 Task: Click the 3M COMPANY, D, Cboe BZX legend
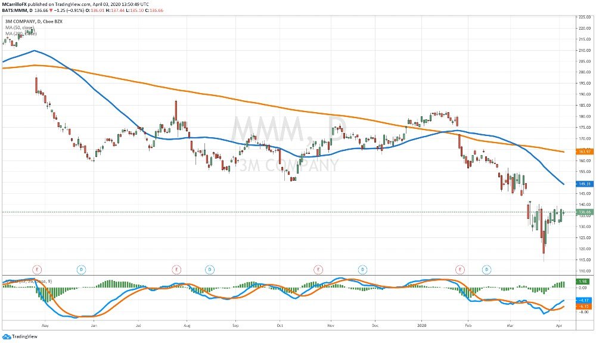(x=34, y=21)
